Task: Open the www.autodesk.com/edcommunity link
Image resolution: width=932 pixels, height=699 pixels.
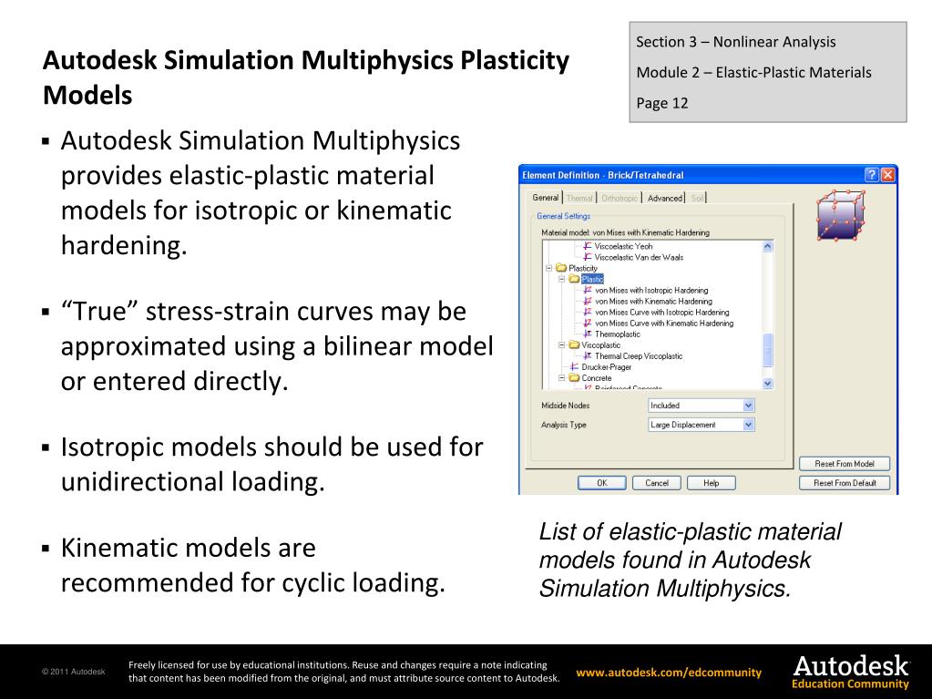Action: tap(669, 673)
